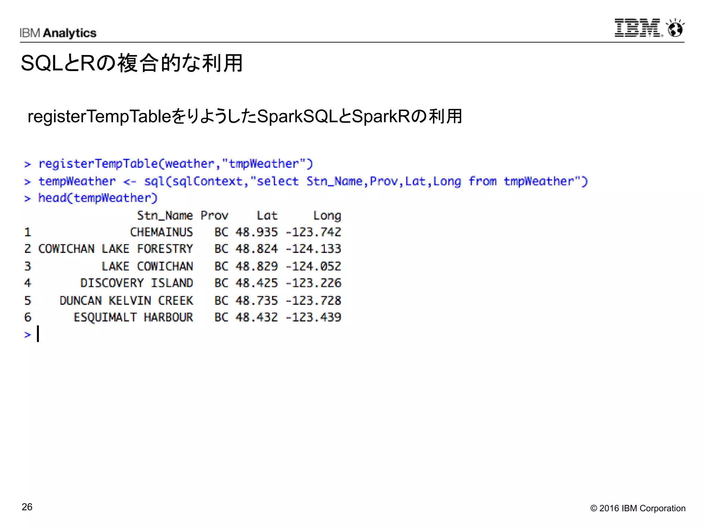Click latitude value 48.824
The height and width of the screenshot is (528, 705).
point(256,249)
